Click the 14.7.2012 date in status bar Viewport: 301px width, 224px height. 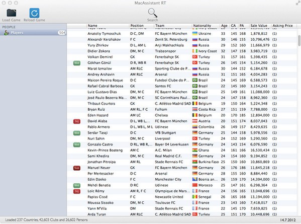pyautogui.click(x=288, y=220)
